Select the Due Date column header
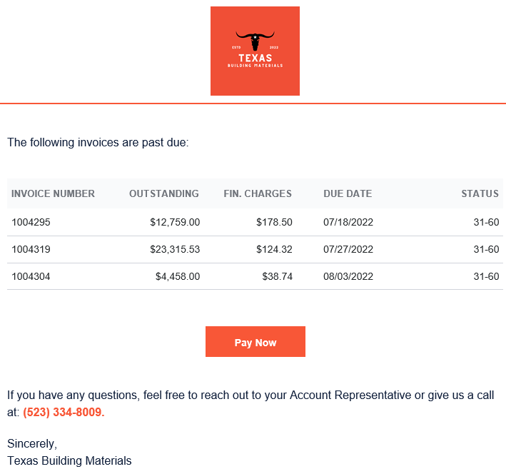Image resolution: width=506 pixels, height=469 pixels. click(348, 193)
